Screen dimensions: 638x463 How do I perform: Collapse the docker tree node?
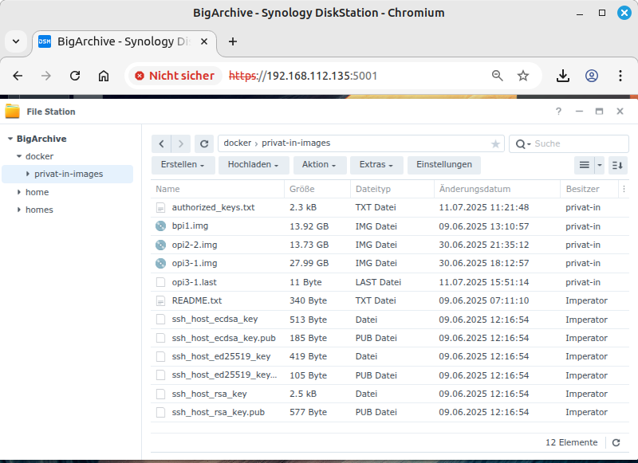[x=18, y=156]
